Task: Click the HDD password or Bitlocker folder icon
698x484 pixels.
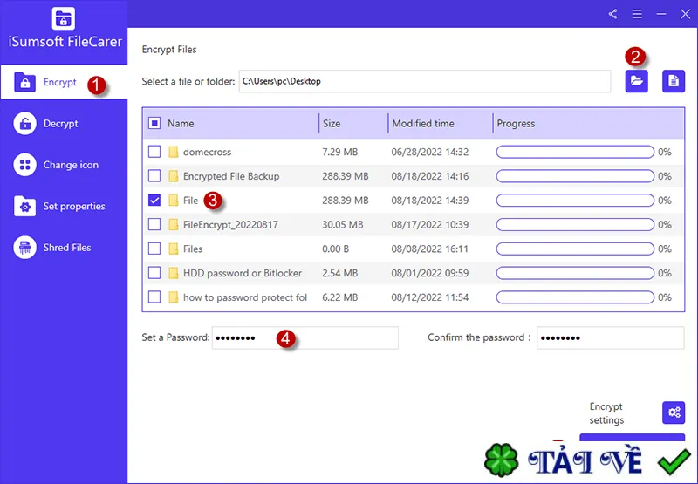Action: pos(173,273)
